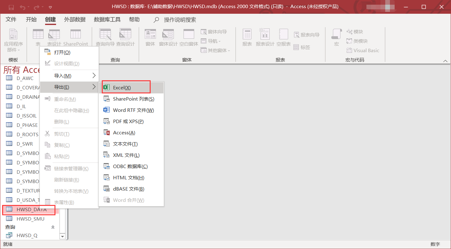Switch to the 外部数据 tab
The width and height of the screenshot is (451, 249).
75,19
